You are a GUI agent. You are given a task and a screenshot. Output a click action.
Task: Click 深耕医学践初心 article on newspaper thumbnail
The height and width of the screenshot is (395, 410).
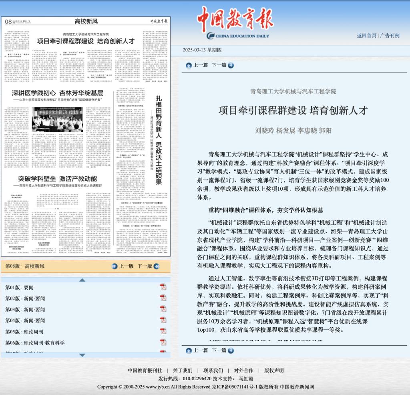[58, 93]
